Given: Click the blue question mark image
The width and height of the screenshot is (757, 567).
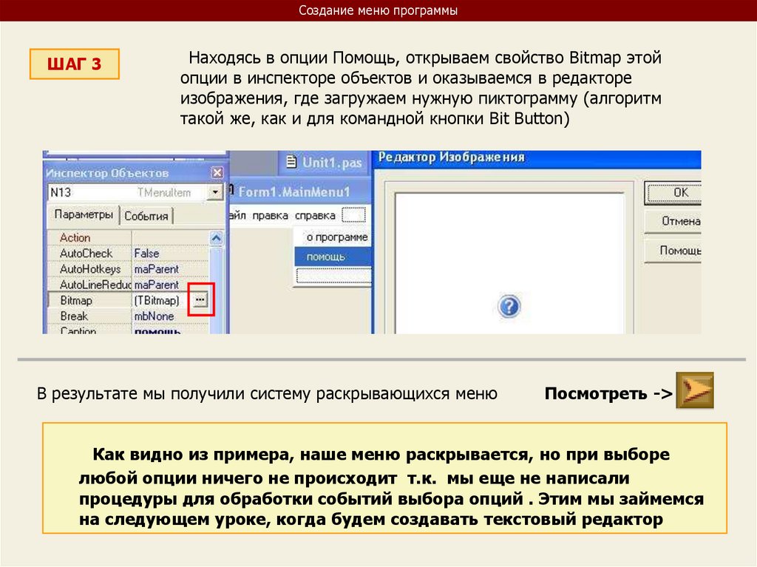Looking at the screenshot, I should point(509,306).
